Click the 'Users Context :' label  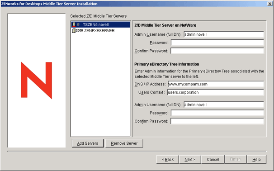click(x=151, y=92)
